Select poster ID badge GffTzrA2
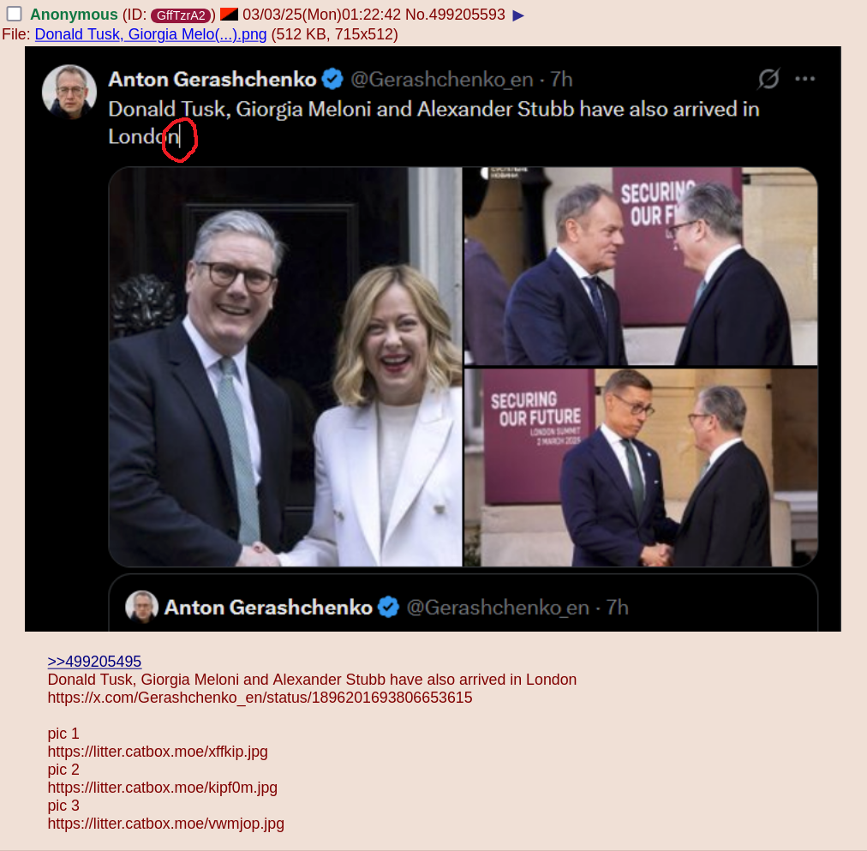Screen dimensions: 867x851 coord(181,15)
